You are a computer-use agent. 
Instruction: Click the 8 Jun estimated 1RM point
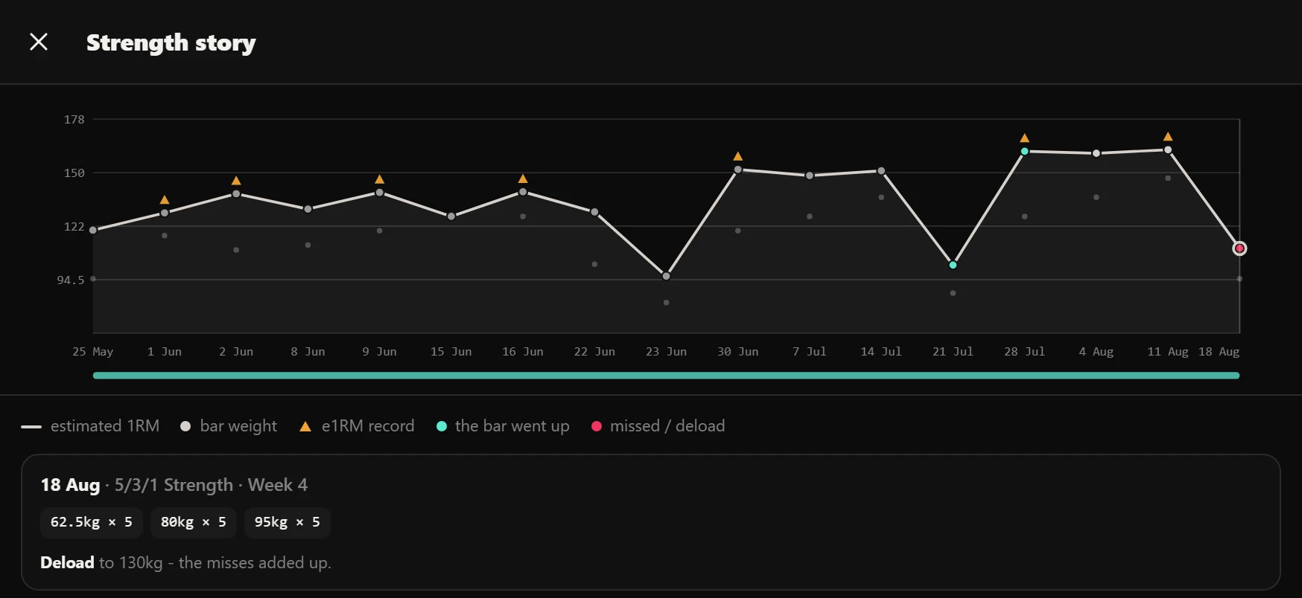(308, 209)
